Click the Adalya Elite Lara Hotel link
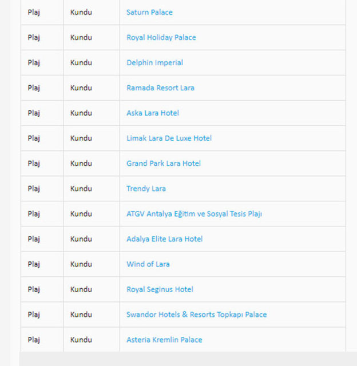This screenshot has width=357, height=366. 164,239
